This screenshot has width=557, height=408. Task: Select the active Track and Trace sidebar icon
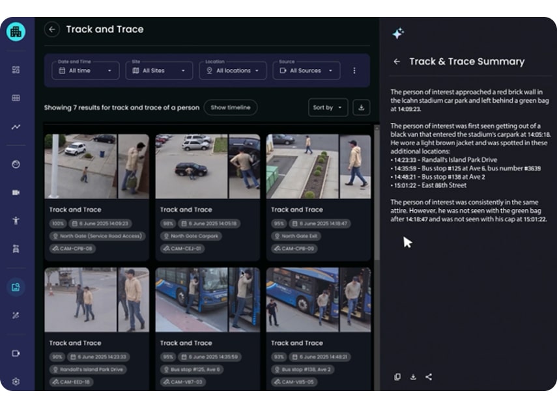point(16,287)
